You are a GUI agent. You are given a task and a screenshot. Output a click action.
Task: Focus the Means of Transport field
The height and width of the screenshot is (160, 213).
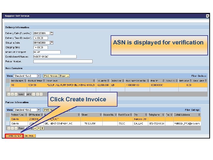tap(47, 52)
